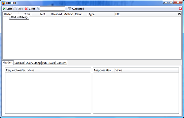The height and width of the screenshot is (118, 184).
Task: Click the HttpFox Firefox icon in title bar
Action: point(3,3)
